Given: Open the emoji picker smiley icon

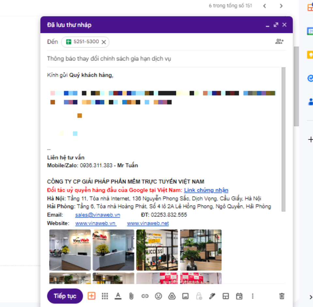Looking at the screenshot, I should 158,296.
